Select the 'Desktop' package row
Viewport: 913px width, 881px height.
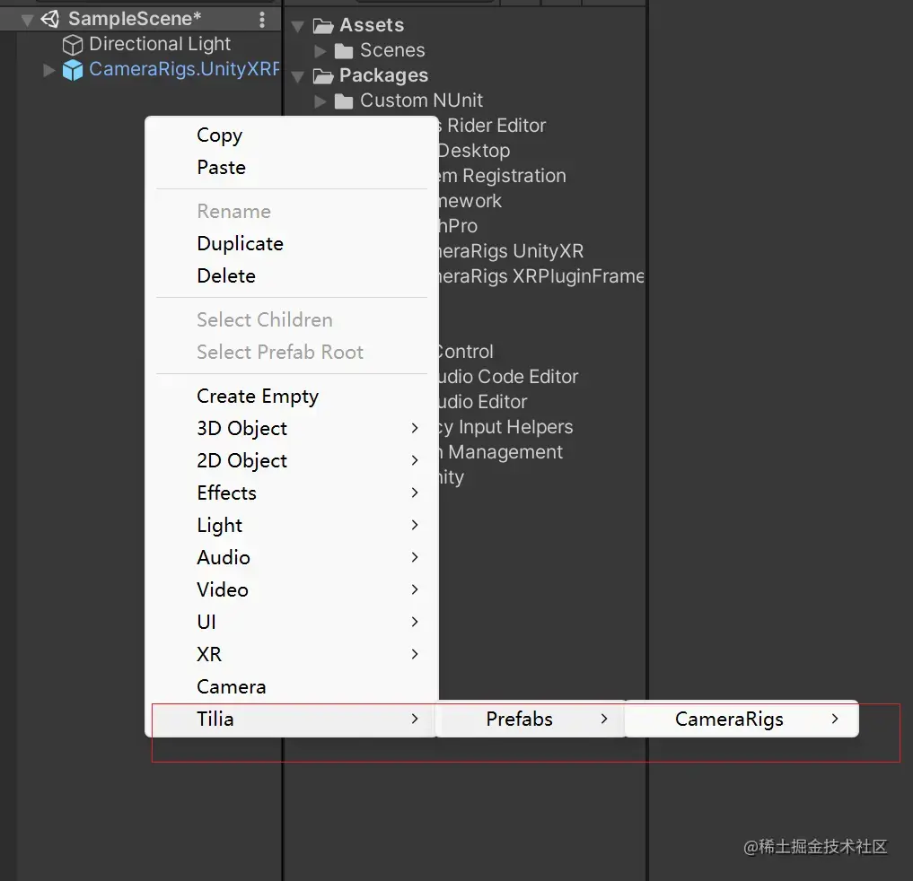pyautogui.click(x=474, y=151)
